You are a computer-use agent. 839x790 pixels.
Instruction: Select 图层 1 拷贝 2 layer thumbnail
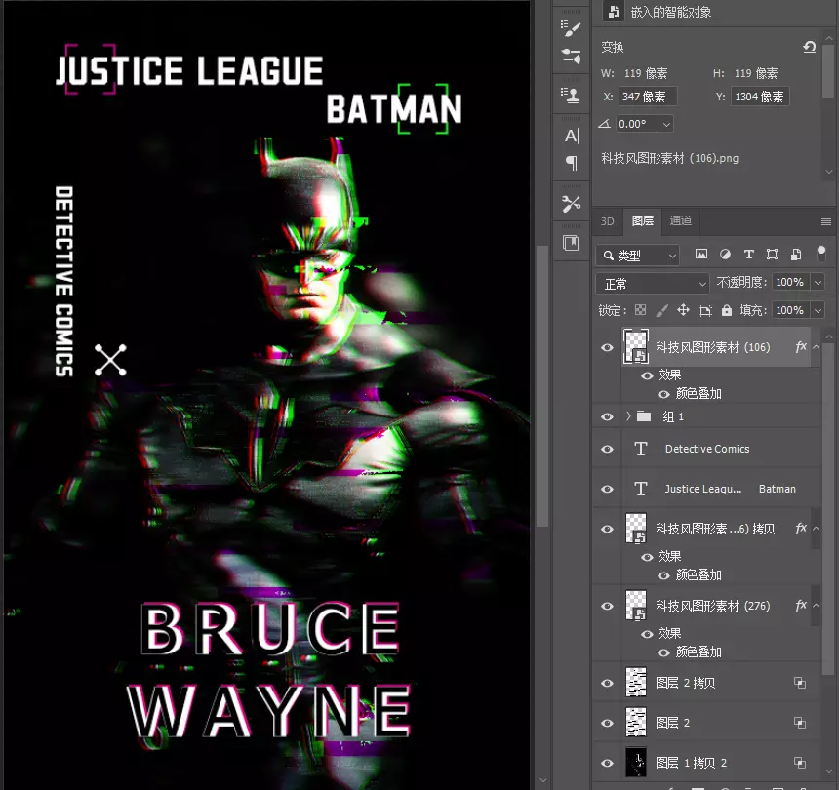(x=636, y=762)
